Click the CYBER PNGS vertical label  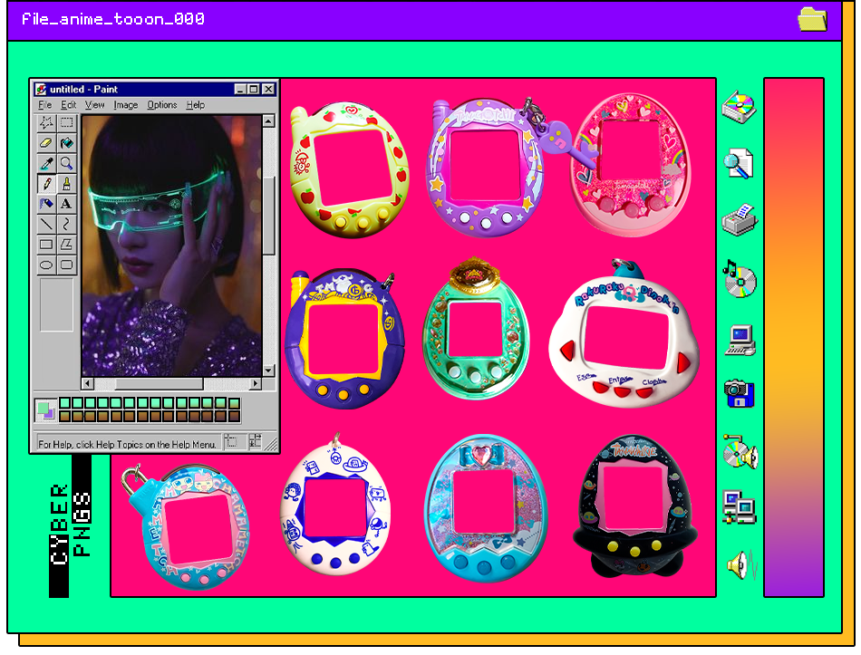(x=71, y=525)
